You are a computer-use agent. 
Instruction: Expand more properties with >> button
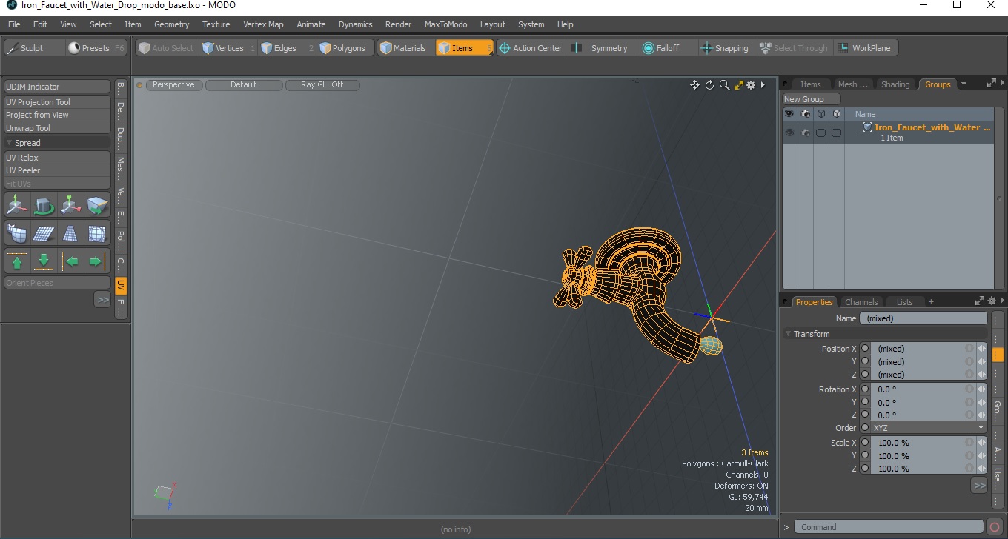[x=979, y=486]
